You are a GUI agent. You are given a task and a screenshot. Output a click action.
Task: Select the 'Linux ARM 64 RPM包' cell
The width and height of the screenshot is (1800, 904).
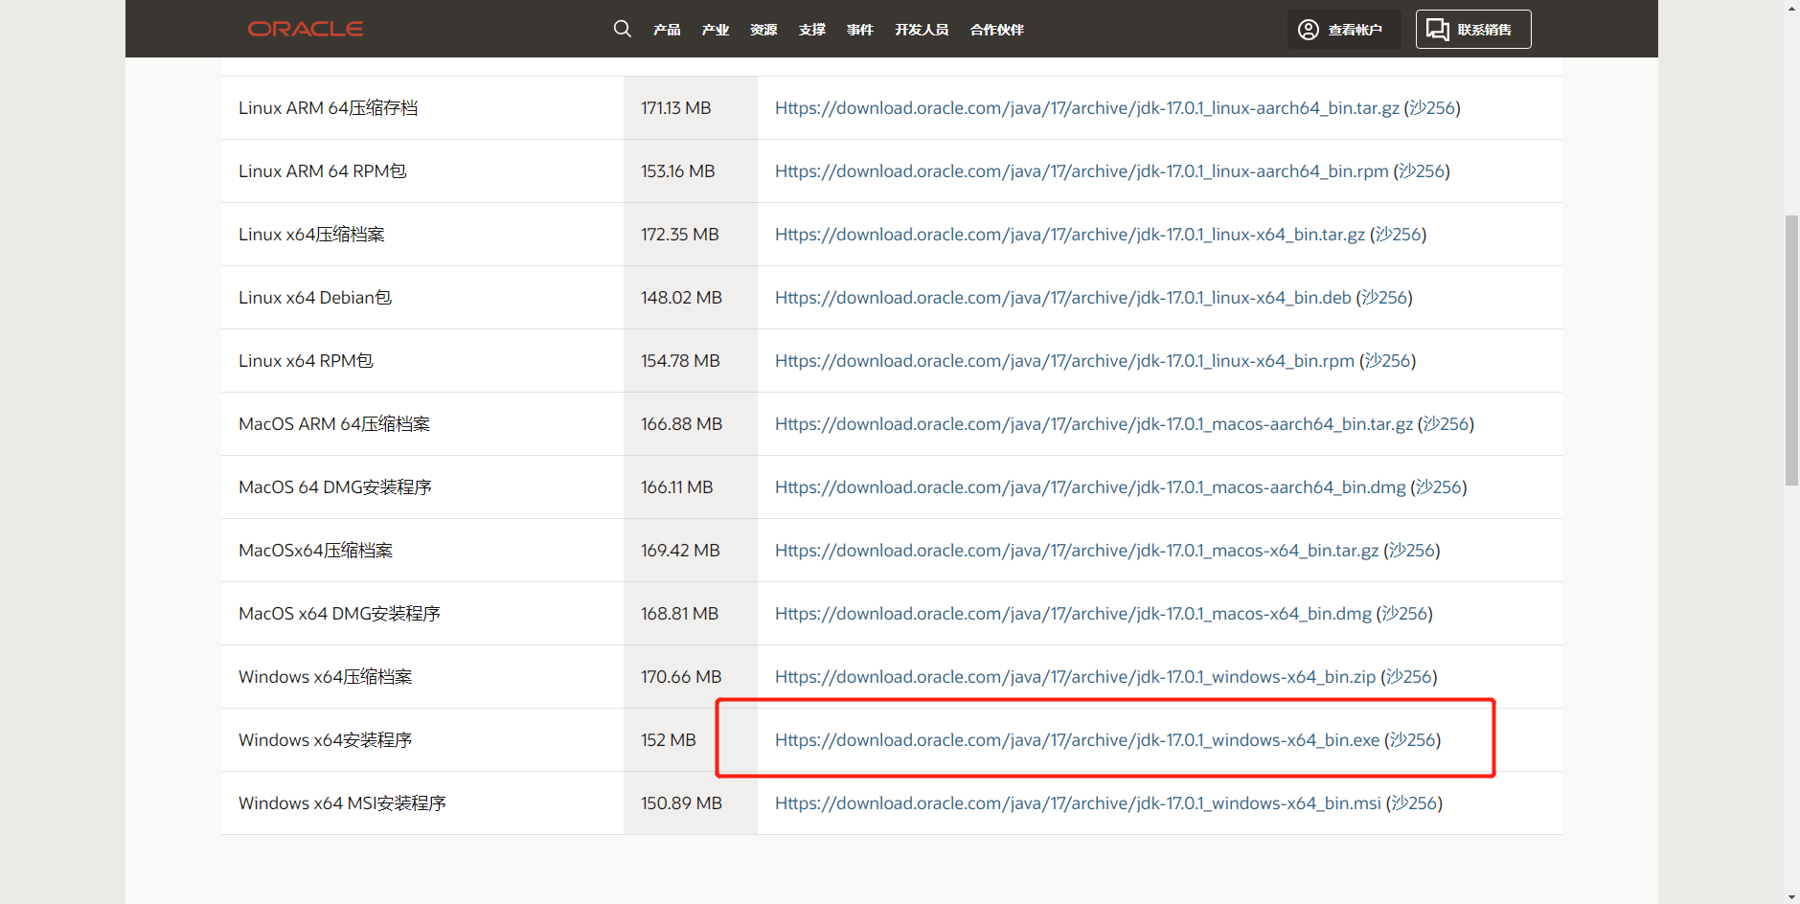pos(422,171)
